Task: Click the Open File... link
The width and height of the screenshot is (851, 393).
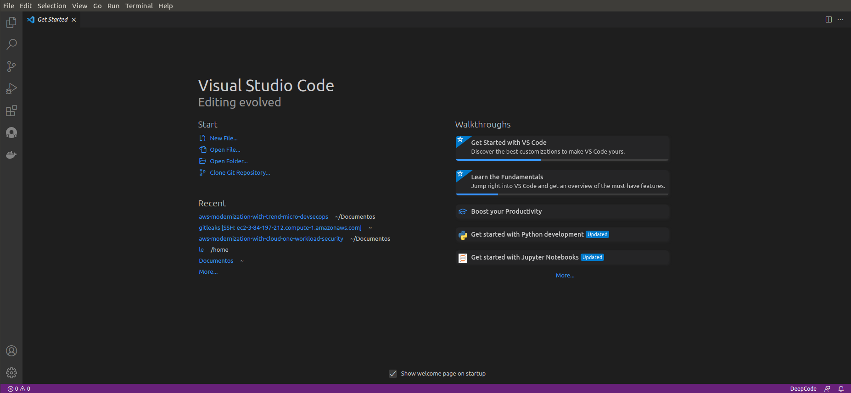Action: point(225,149)
